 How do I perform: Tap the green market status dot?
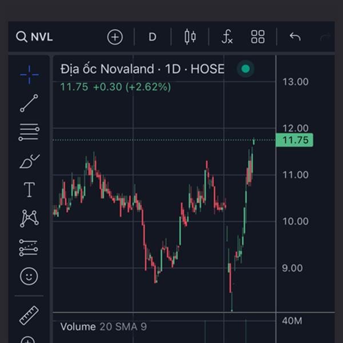click(245, 69)
